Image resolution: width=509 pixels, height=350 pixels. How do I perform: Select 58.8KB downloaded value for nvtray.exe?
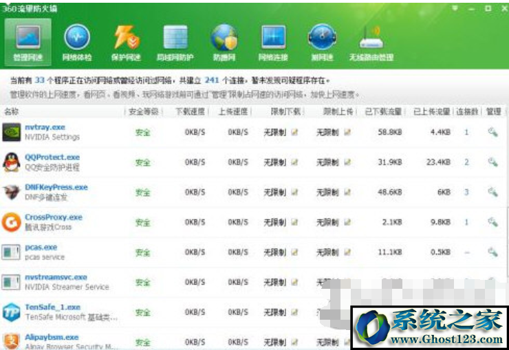click(x=390, y=132)
